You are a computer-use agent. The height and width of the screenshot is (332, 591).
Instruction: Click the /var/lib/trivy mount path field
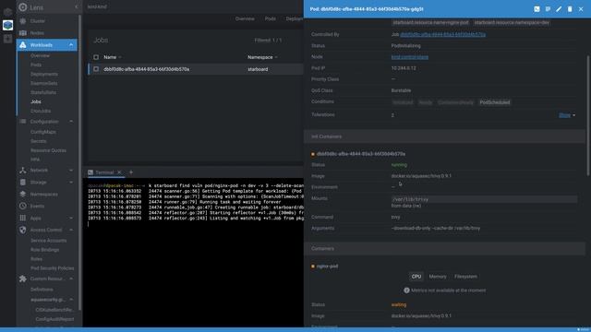[484, 199]
